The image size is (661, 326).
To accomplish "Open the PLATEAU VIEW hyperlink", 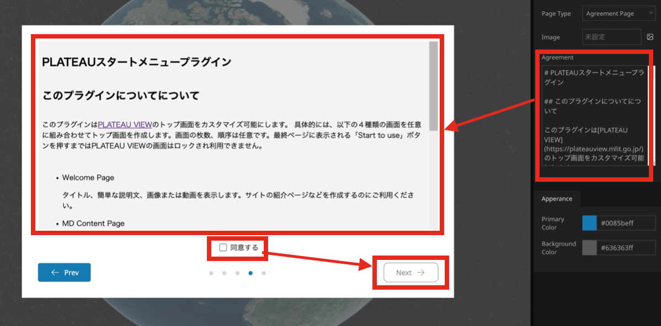I will [x=125, y=125].
